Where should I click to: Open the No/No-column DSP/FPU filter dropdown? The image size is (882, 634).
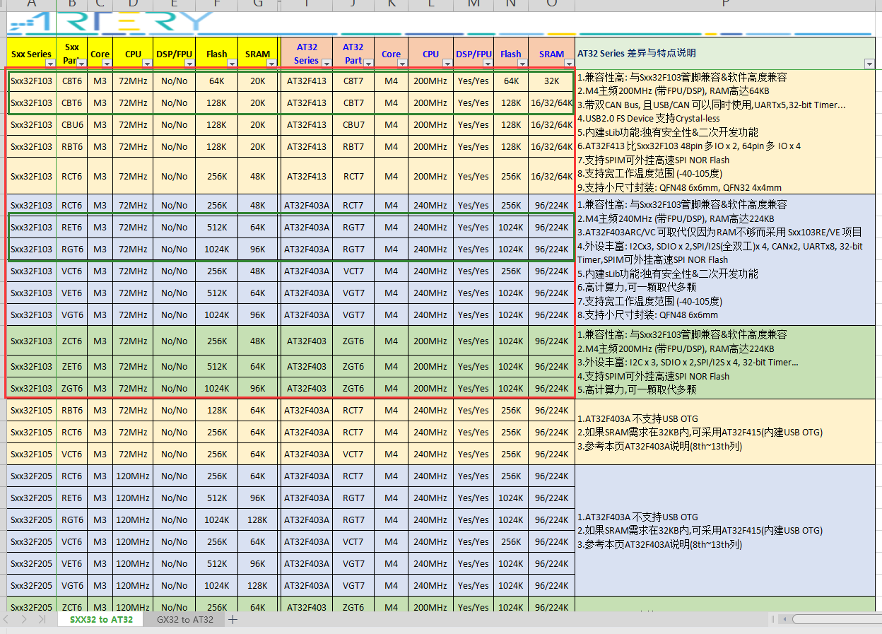click(x=189, y=64)
